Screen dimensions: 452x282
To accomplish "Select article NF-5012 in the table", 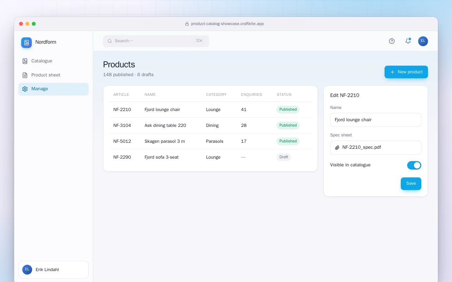I will pyautogui.click(x=122, y=141).
